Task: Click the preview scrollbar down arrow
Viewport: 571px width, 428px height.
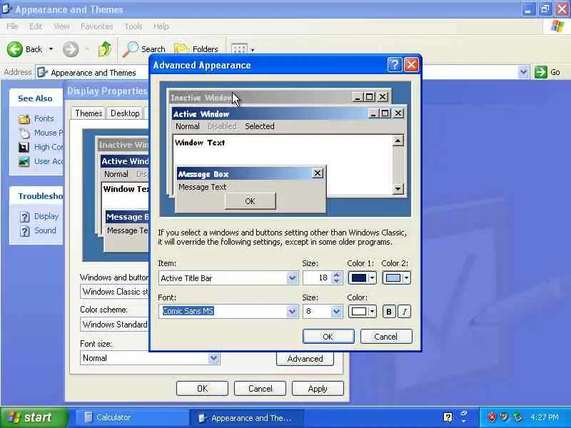Action: pyautogui.click(x=398, y=189)
